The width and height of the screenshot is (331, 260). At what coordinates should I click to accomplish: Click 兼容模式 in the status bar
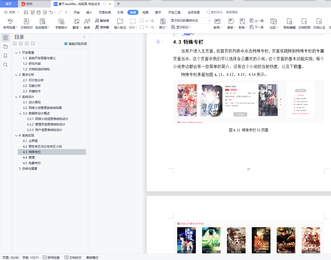[x=92, y=257]
